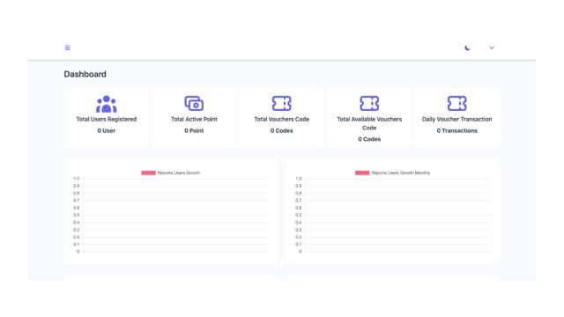Toggle dark mode with the moon icon
This screenshot has width=564, height=317.
[467, 48]
